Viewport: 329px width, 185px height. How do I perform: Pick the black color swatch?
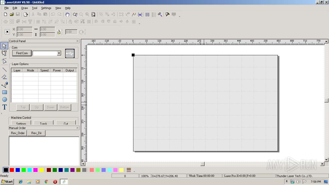pos(6,170)
